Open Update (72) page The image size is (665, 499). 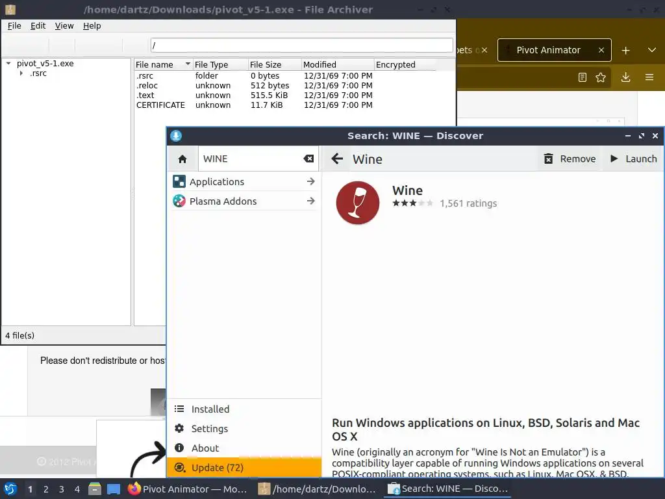coord(244,468)
